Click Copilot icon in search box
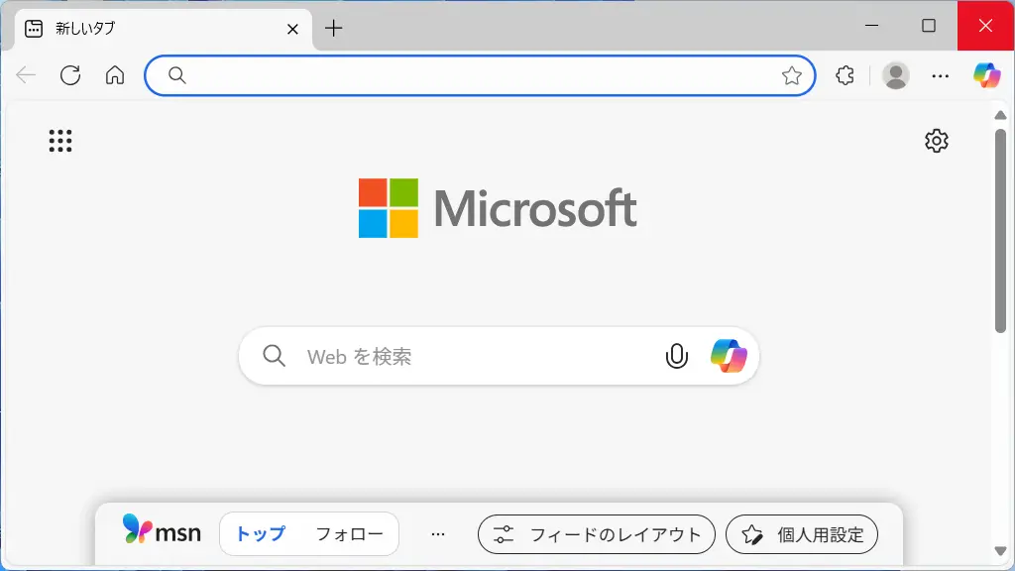 pyautogui.click(x=729, y=356)
